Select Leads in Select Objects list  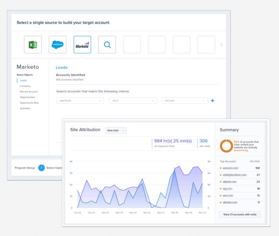23,81
